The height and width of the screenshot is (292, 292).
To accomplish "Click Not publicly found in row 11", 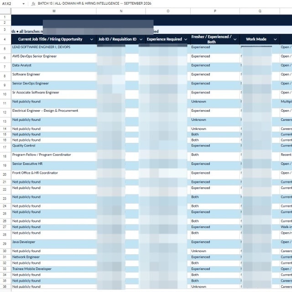I will 54,104.
